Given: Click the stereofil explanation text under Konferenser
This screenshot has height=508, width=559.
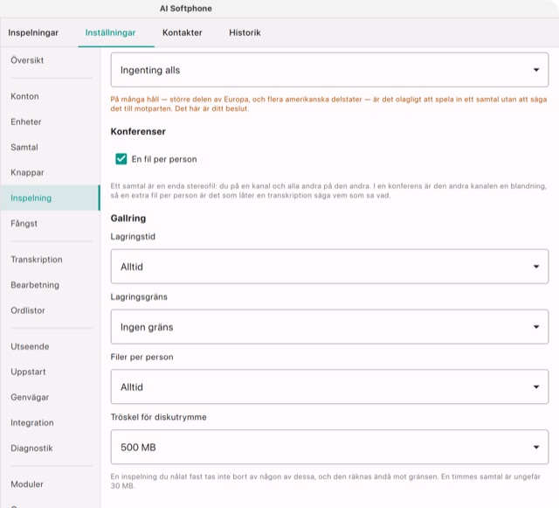Looking at the screenshot, I should (328, 191).
